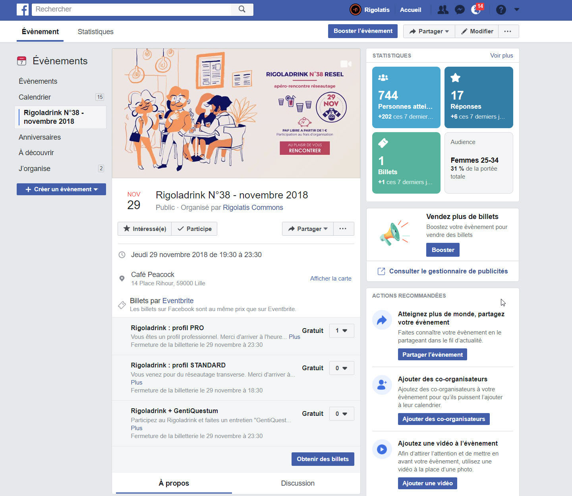
Task: Open Créer un évènement dropdown button
Action: (61, 189)
